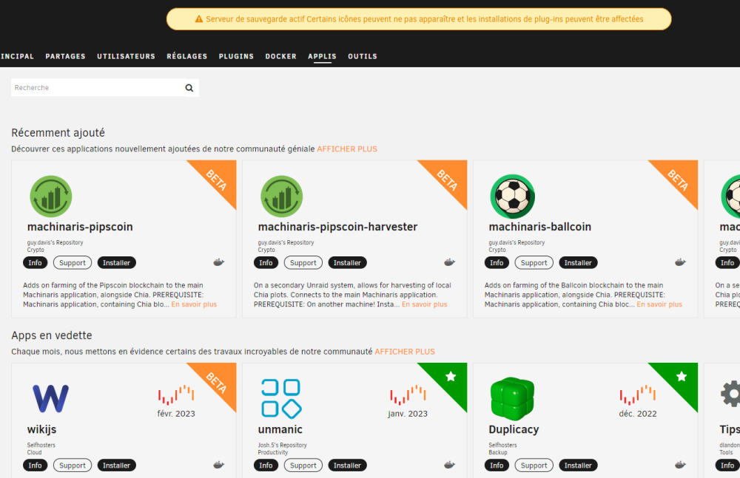Click Installer button for wikijs

[x=117, y=465]
